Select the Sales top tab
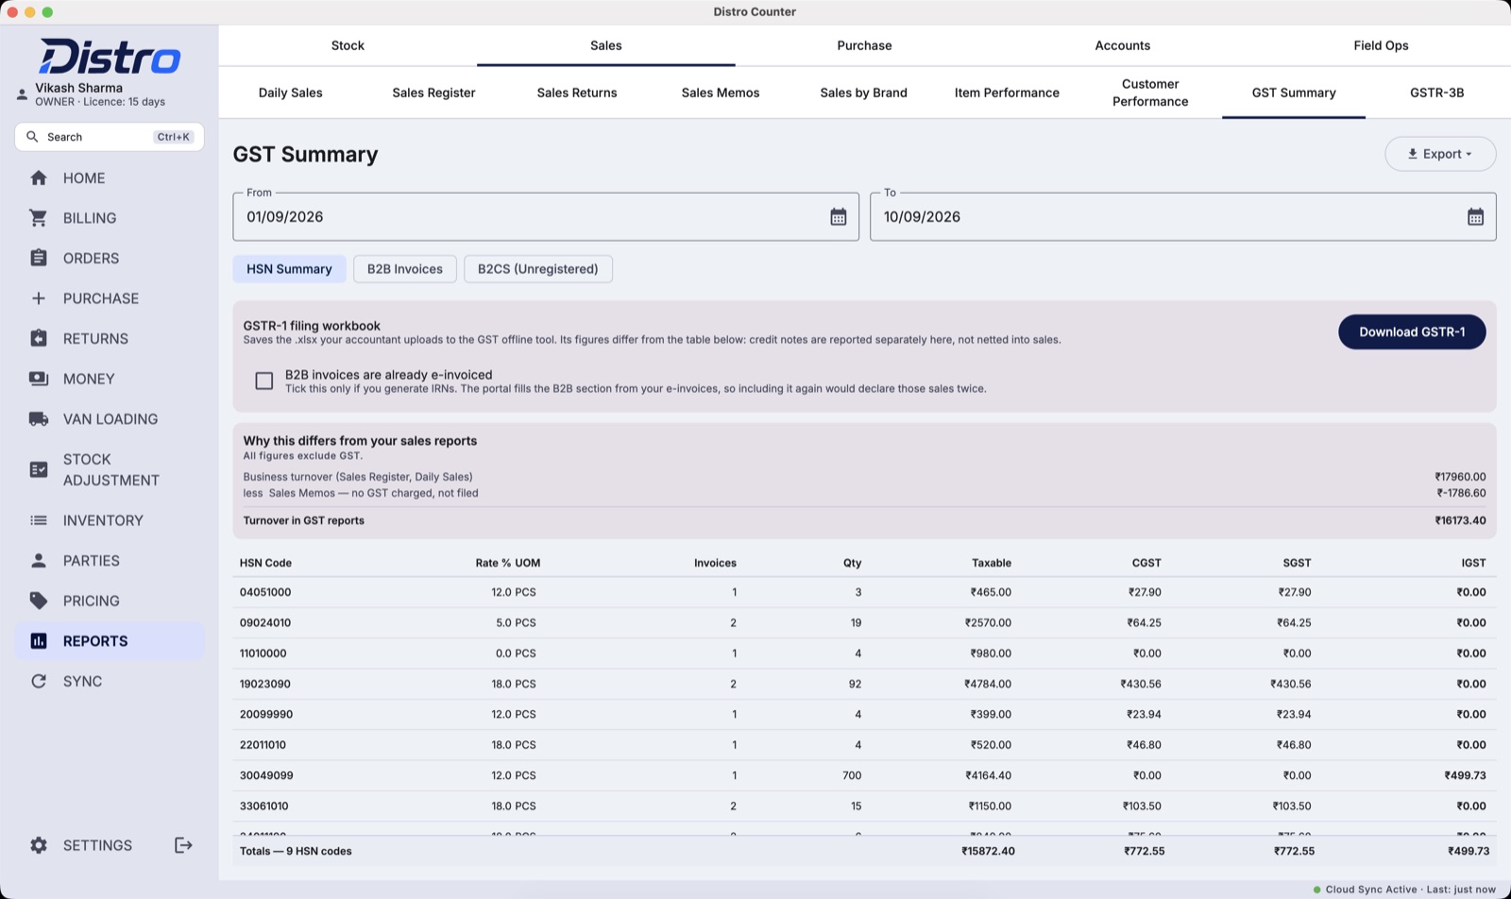The height and width of the screenshot is (899, 1511). [x=606, y=45]
